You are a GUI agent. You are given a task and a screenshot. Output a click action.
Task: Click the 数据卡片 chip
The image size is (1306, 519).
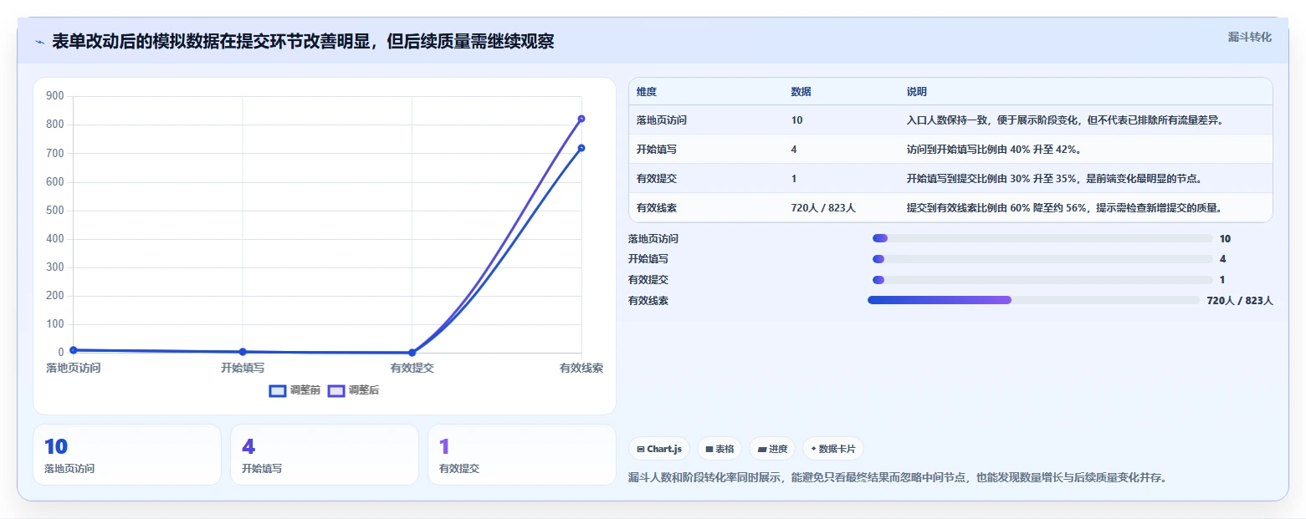(833, 449)
